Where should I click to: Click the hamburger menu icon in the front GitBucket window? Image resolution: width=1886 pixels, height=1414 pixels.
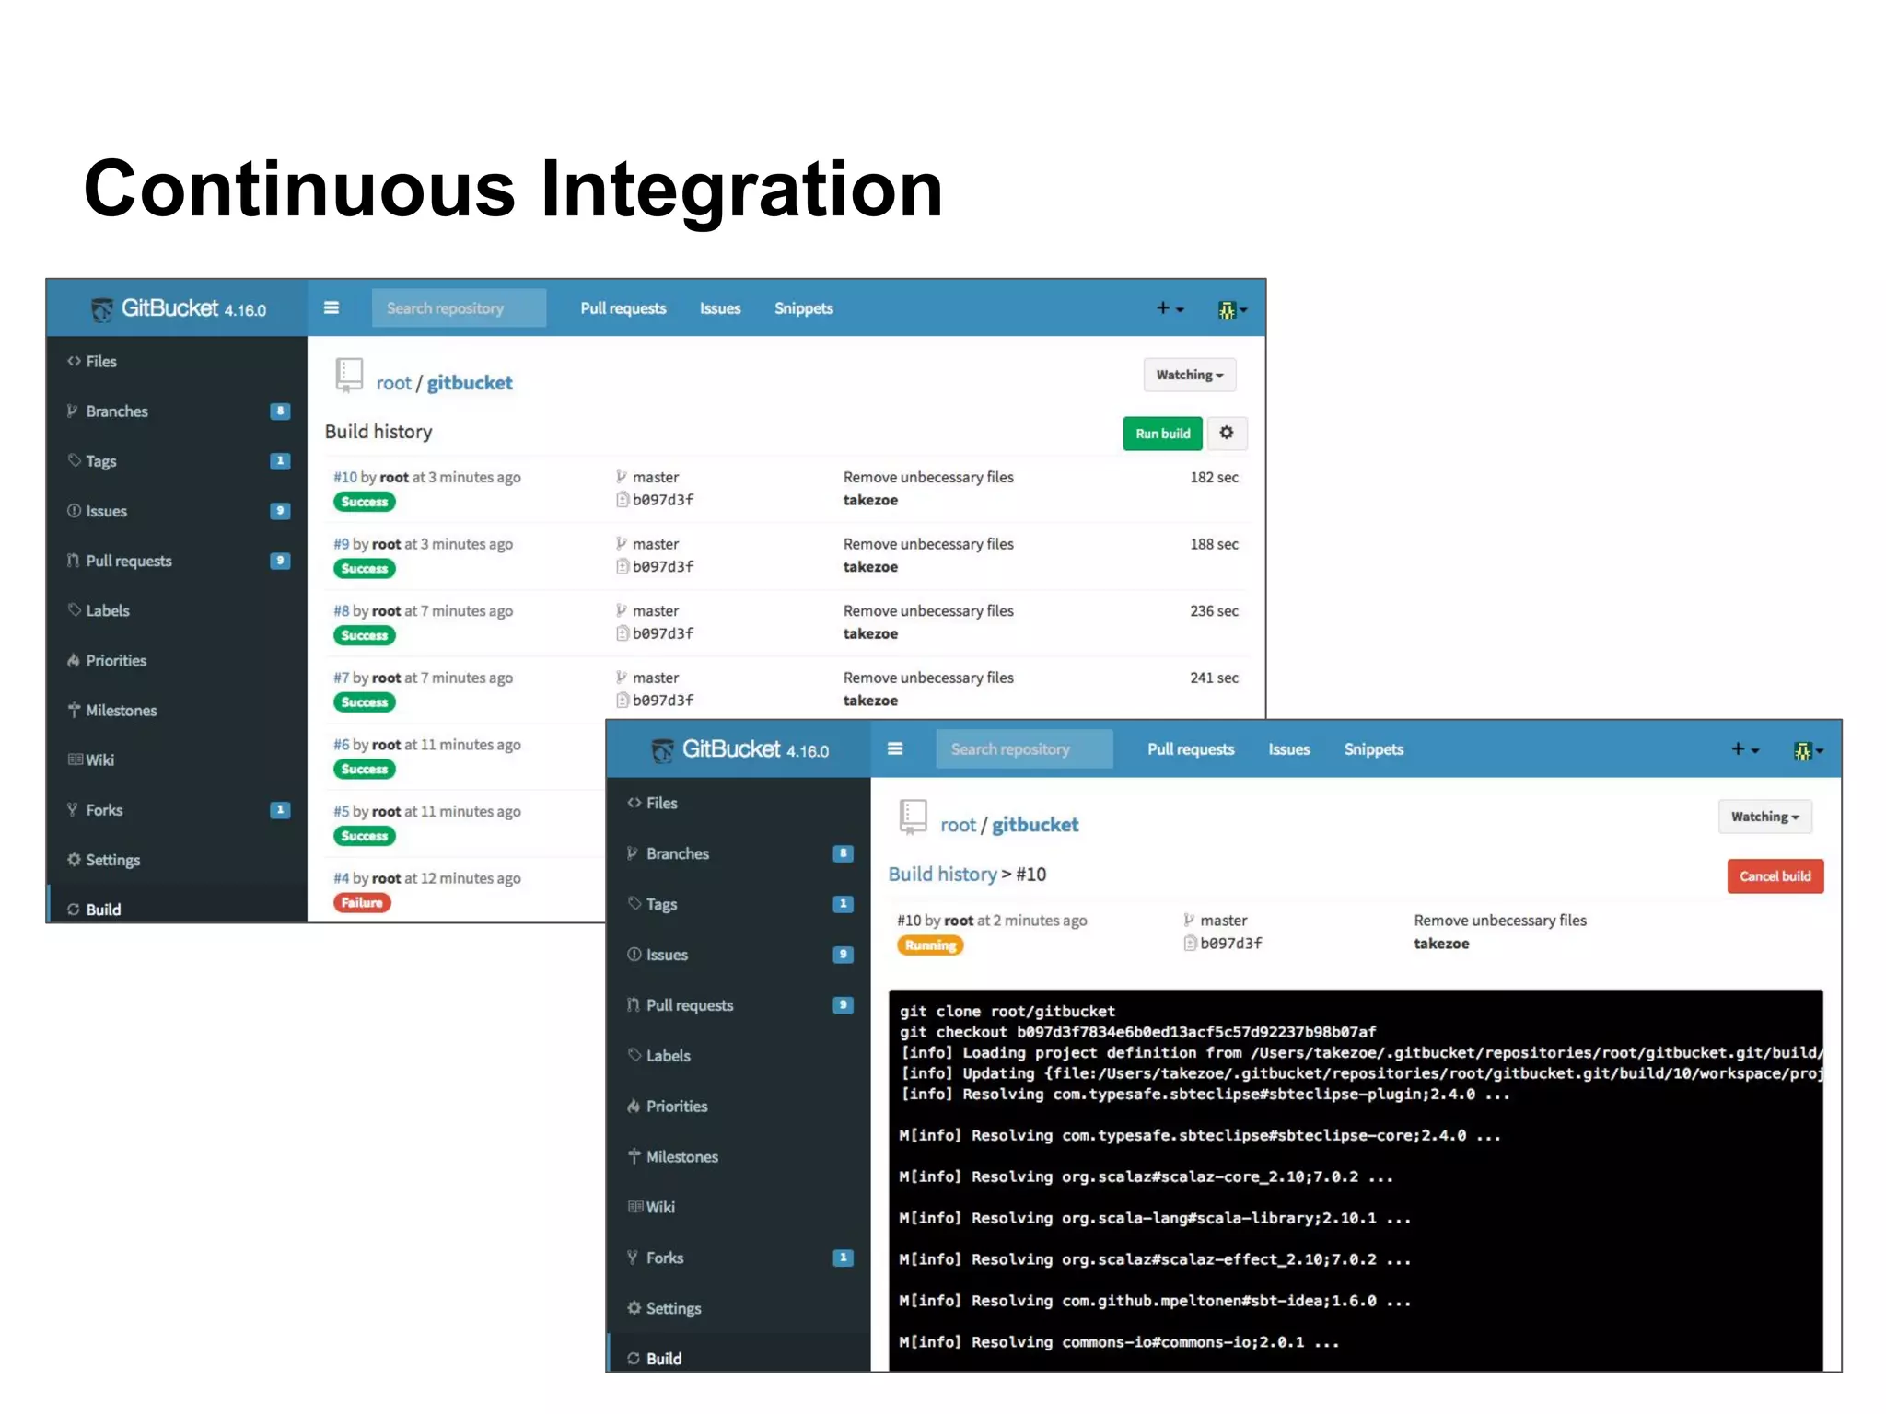895,749
